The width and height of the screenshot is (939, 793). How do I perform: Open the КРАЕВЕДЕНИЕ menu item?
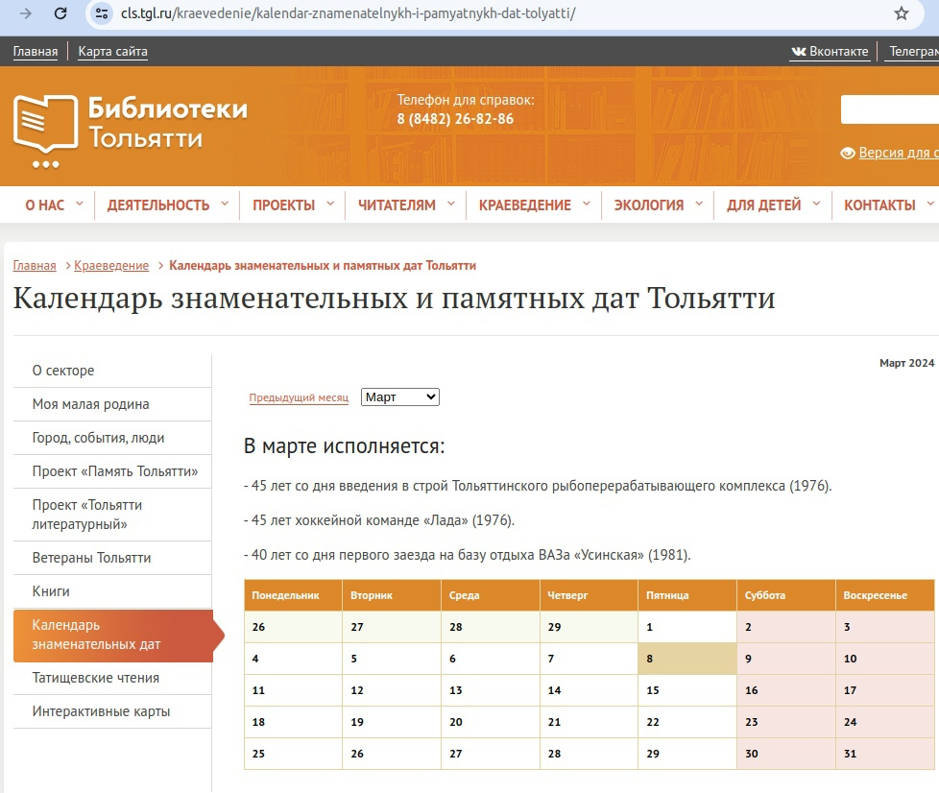[525, 205]
